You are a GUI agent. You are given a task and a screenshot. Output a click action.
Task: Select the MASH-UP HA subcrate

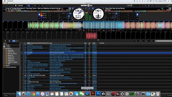[11, 52]
